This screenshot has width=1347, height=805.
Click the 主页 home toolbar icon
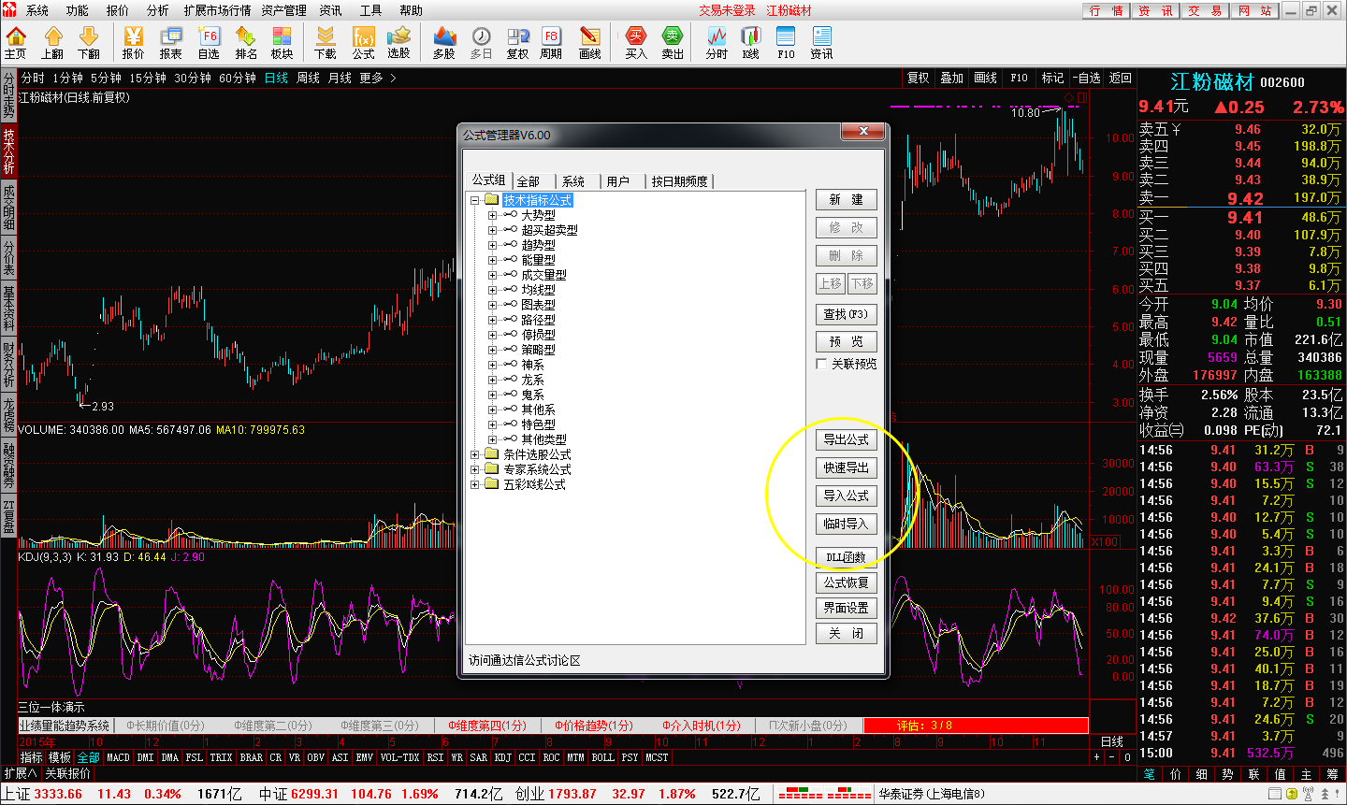click(16, 42)
